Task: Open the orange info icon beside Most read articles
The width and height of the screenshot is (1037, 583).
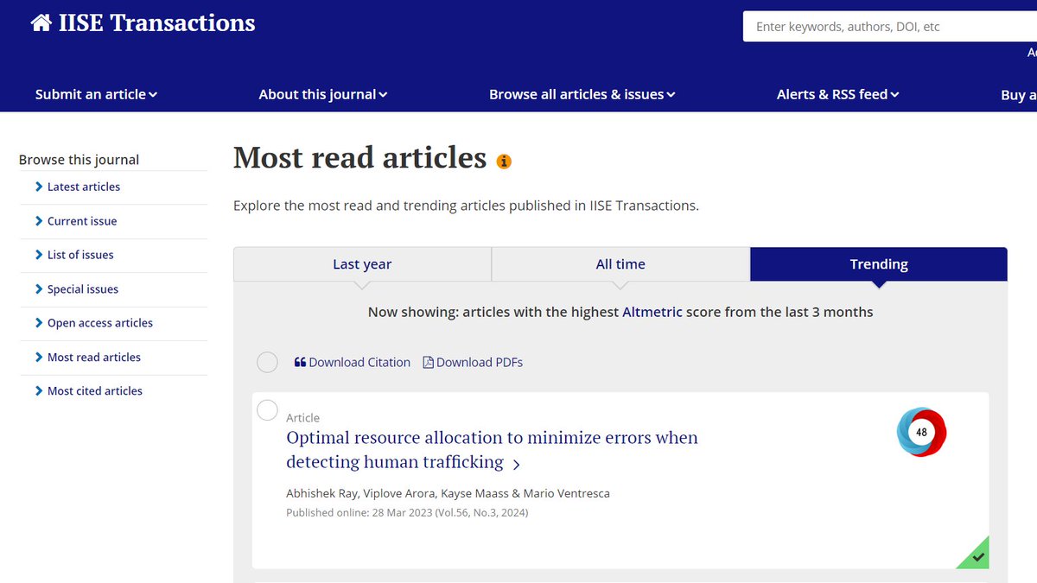Action: point(504,161)
